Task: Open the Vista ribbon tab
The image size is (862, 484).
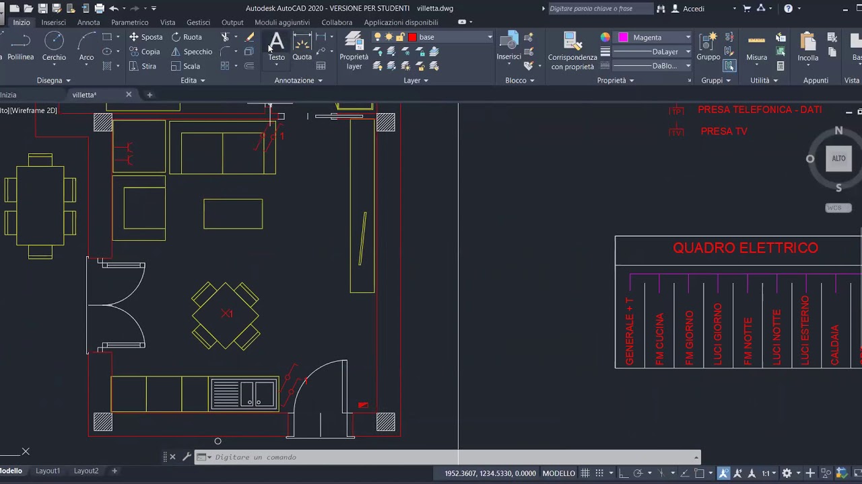Action: [x=168, y=22]
